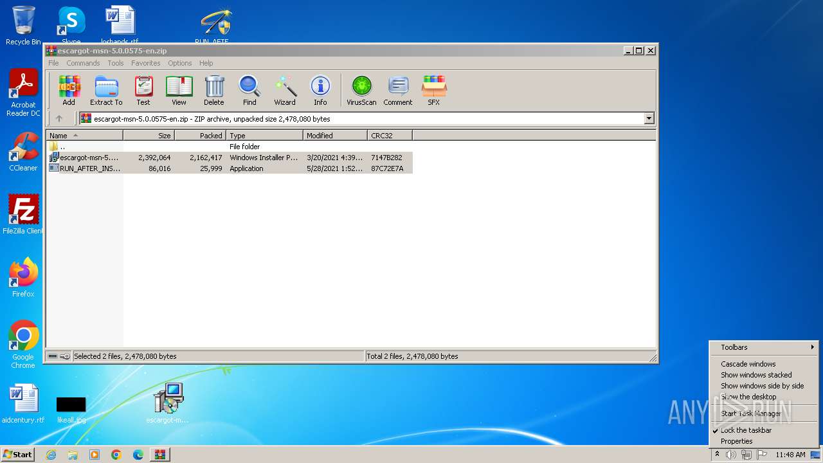Choose Show windows stacked
The image size is (823, 463).
(x=764, y=375)
